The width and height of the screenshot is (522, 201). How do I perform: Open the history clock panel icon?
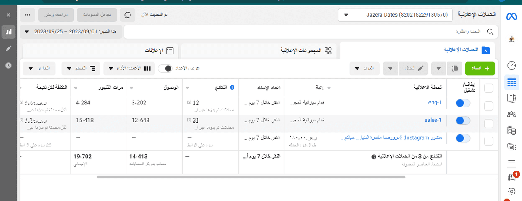pos(8,65)
